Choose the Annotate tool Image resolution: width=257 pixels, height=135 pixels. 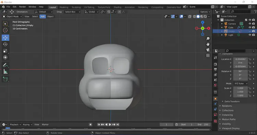5,65
